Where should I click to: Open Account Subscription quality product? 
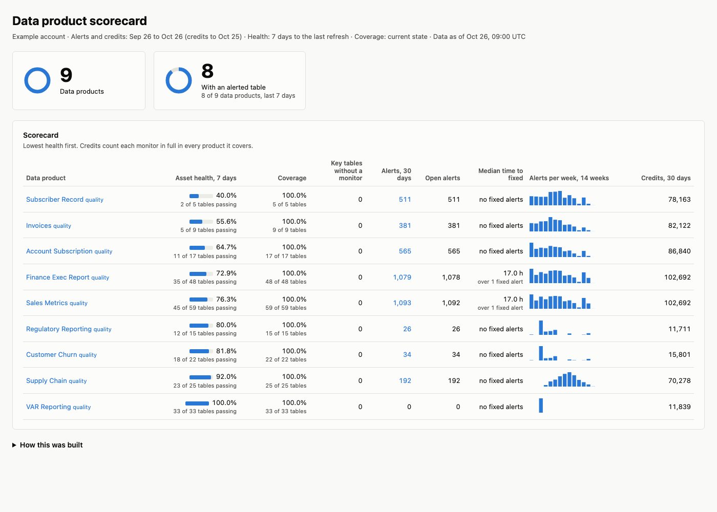[x=69, y=251]
